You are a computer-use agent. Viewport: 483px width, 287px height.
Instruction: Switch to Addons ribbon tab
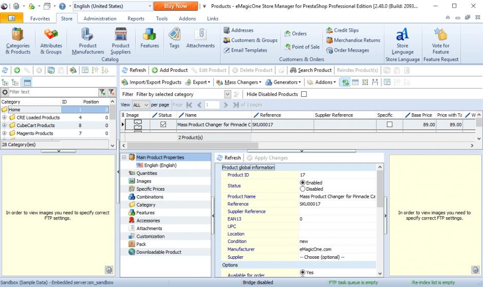(187, 18)
